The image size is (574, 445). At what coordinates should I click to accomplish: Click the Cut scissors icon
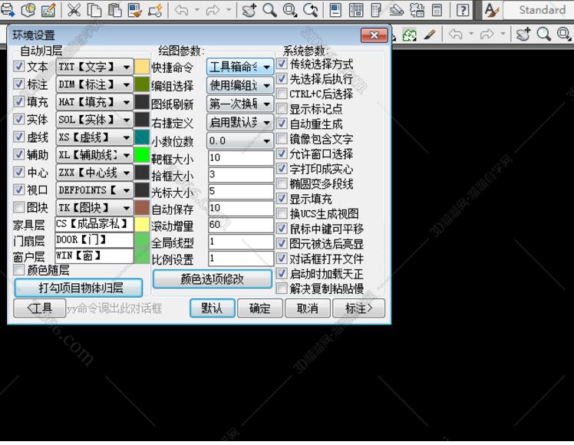pyautogui.click(x=74, y=10)
